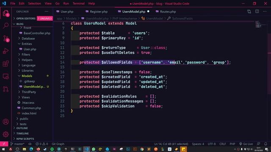The width and height of the screenshot is (271, 152).
Task: Open the Run and Debug view
Action: coord(6,51)
